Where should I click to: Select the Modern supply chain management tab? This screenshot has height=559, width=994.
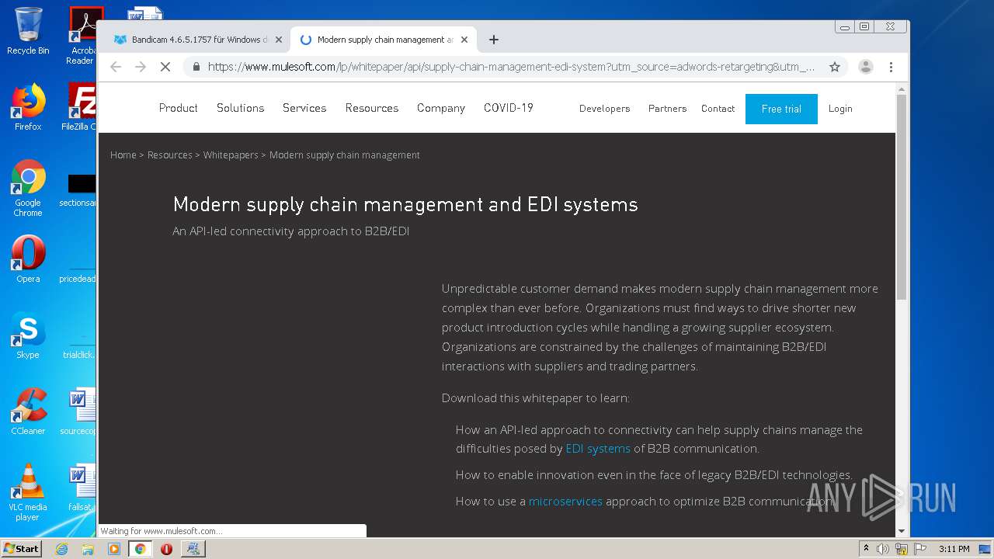[x=384, y=40]
